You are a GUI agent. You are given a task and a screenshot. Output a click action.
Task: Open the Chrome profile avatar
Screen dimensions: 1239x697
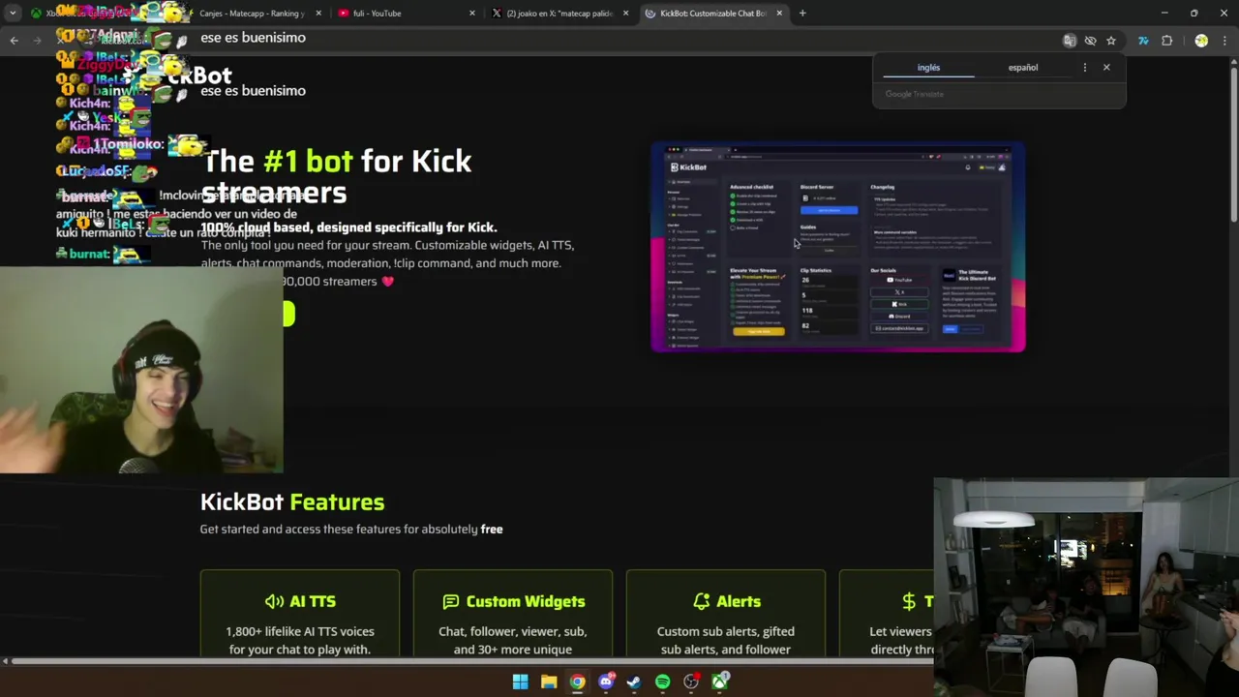point(1201,41)
